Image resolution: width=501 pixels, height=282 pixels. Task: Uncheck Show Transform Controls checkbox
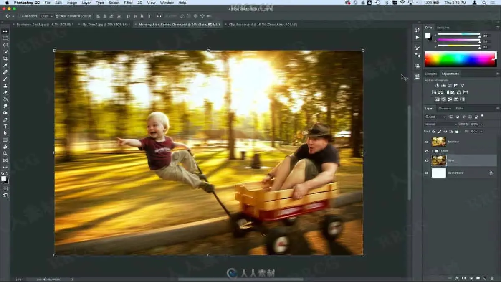pyautogui.click(x=57, y=16)
